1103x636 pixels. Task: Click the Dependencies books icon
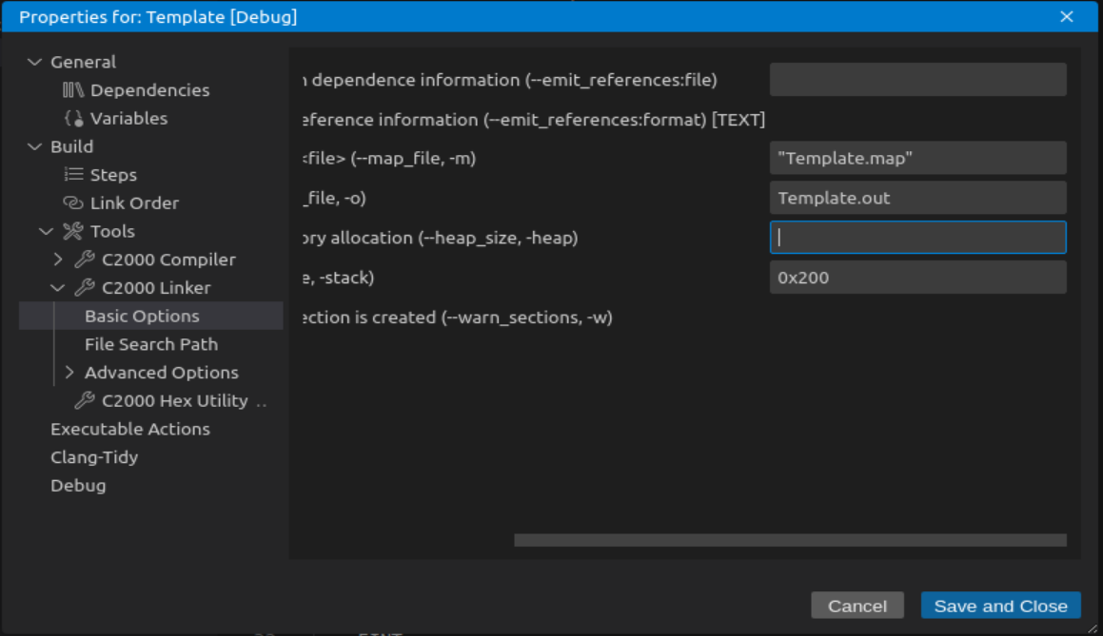click(73, 90)
